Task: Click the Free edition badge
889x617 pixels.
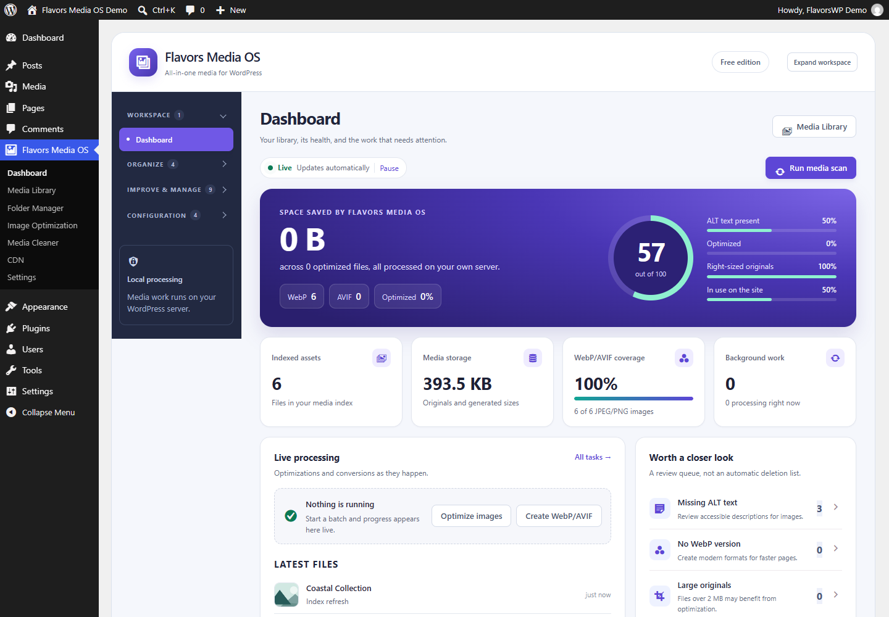Action: (740, 62)
